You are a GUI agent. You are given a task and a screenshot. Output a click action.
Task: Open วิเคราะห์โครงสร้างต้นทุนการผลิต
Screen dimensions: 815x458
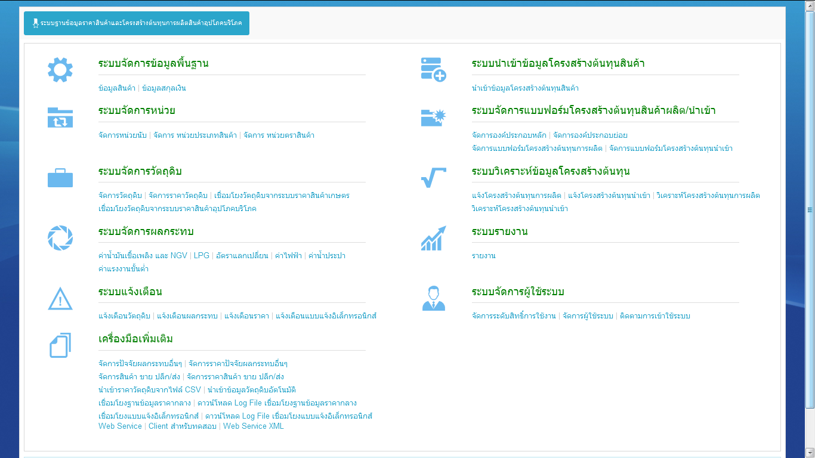[x=708, y=196]
